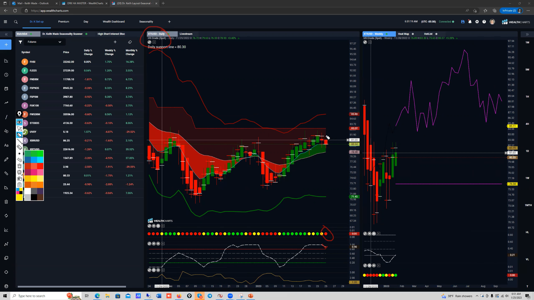Click the watchlist eraser clear icon
Image resolution: width=534 pixels, height=300 pixels.
[130, 42]
